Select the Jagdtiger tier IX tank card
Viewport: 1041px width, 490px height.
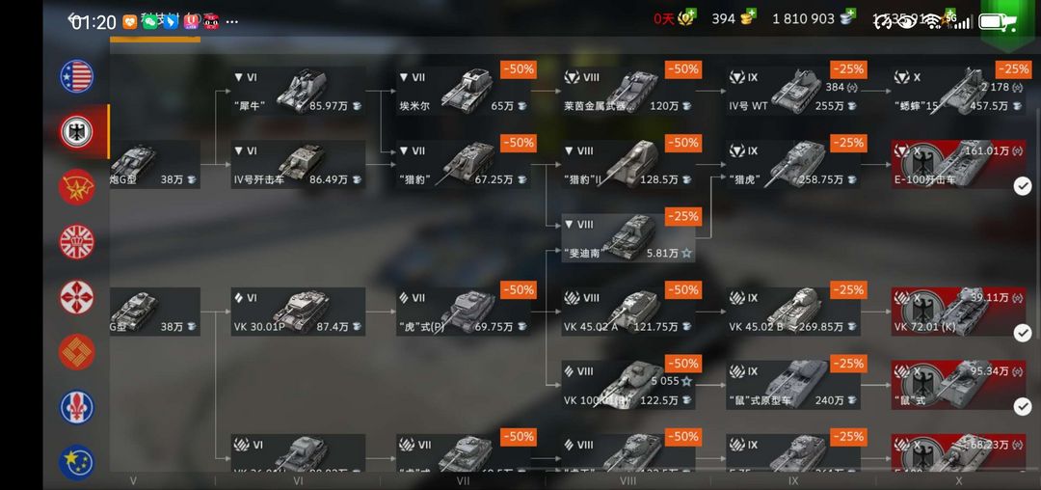pyautogui.click(x=793, y=164)
